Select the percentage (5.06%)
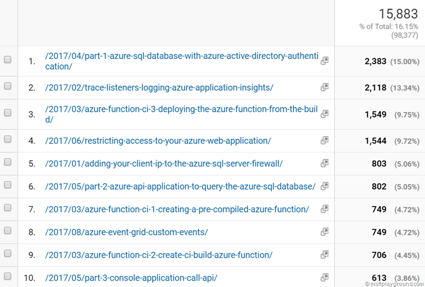425x287 pixels. 407,164
